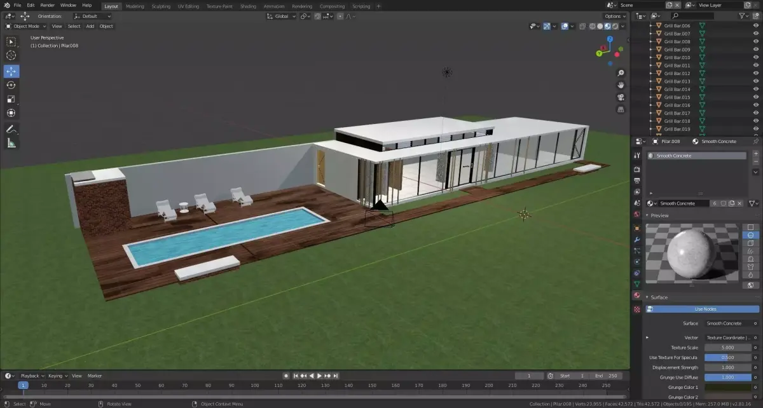The image size is (763, 408).
Task: Open the Physics properties tab
Action: pyautogui.click(x=636, y=262)
